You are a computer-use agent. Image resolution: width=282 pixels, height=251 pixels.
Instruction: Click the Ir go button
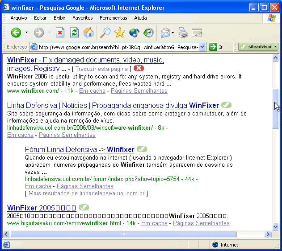pos(216,47)
